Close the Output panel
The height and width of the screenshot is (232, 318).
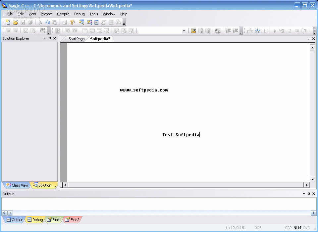pyautogui.click(x=314, y=194)
